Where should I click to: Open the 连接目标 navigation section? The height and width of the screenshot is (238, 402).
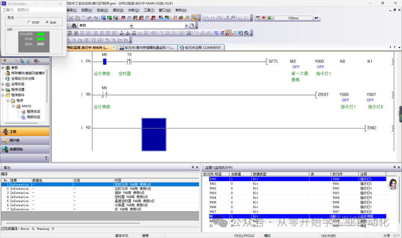[x=25, y=149]
